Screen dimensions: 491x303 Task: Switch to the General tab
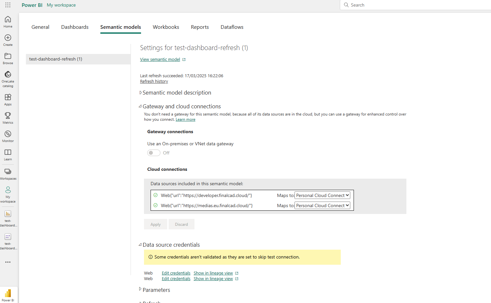pos(40,27)
